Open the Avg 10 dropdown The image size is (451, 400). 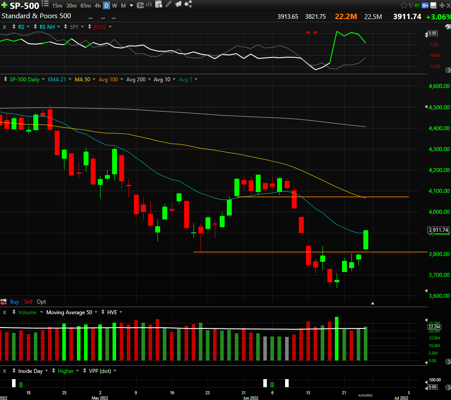click(x=174, y=79)
